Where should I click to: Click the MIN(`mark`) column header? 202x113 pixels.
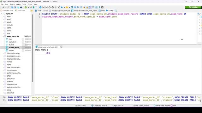[42, 50]
